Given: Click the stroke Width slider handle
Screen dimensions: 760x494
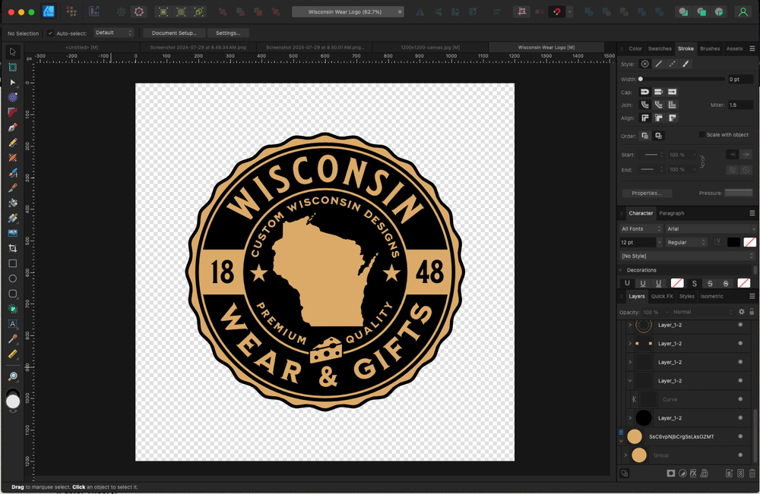Looking at the screenshot, I should click(641, 79).
